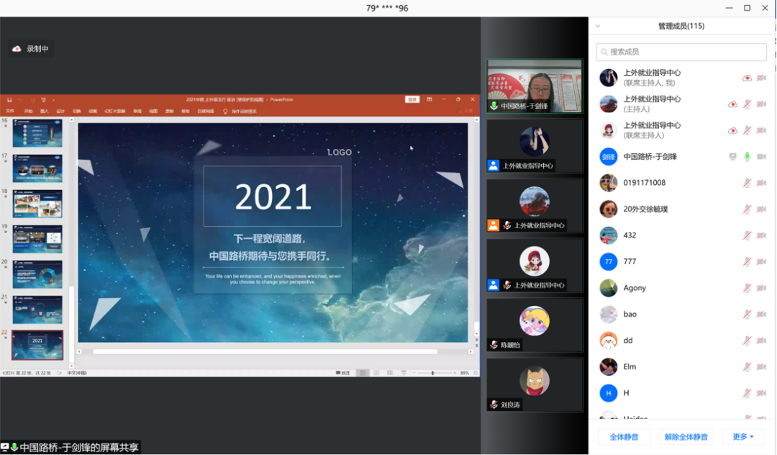Screen dimensions: 777x455
Task: Click the avatar of member bao
Action: (609, 314)
